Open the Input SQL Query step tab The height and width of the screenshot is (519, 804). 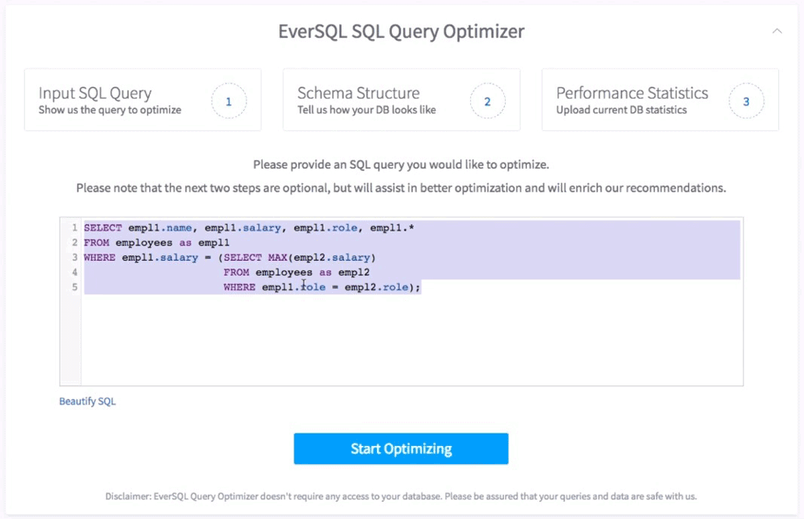coord(143,100)
